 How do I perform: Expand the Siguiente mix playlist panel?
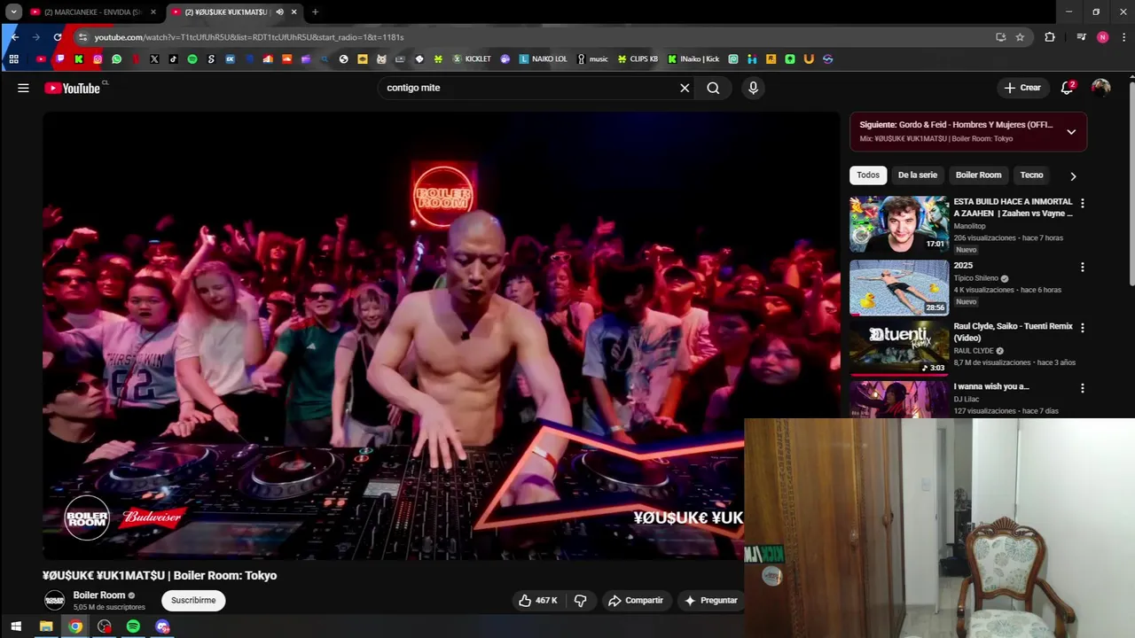click(1071, 132)
